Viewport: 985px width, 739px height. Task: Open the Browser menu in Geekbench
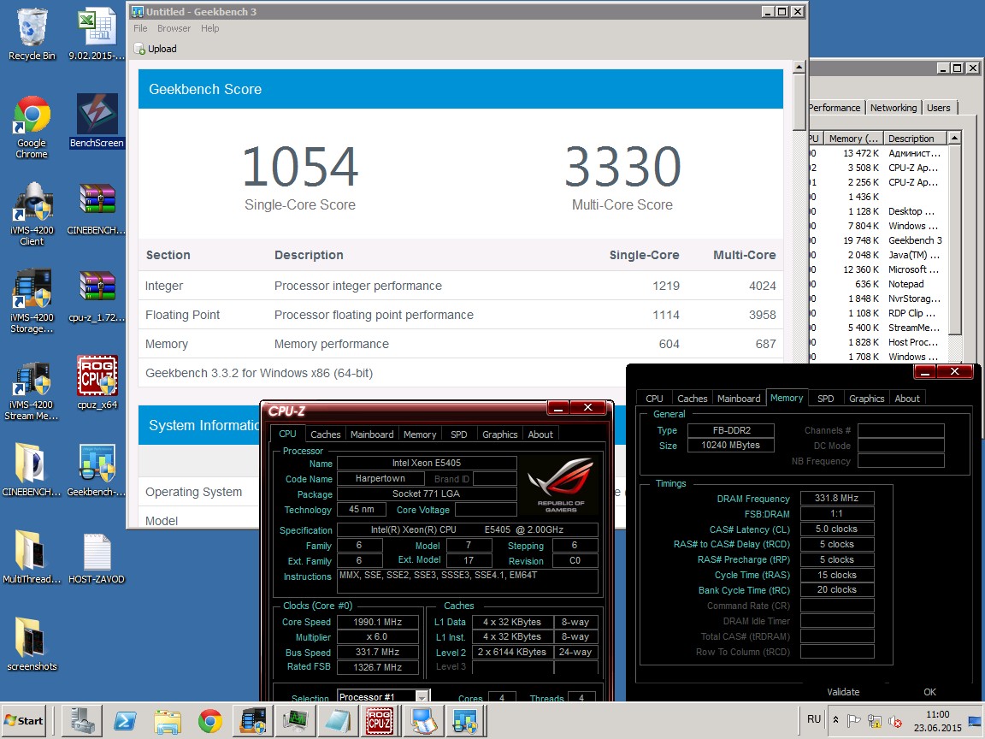click(x=174, y=28)
